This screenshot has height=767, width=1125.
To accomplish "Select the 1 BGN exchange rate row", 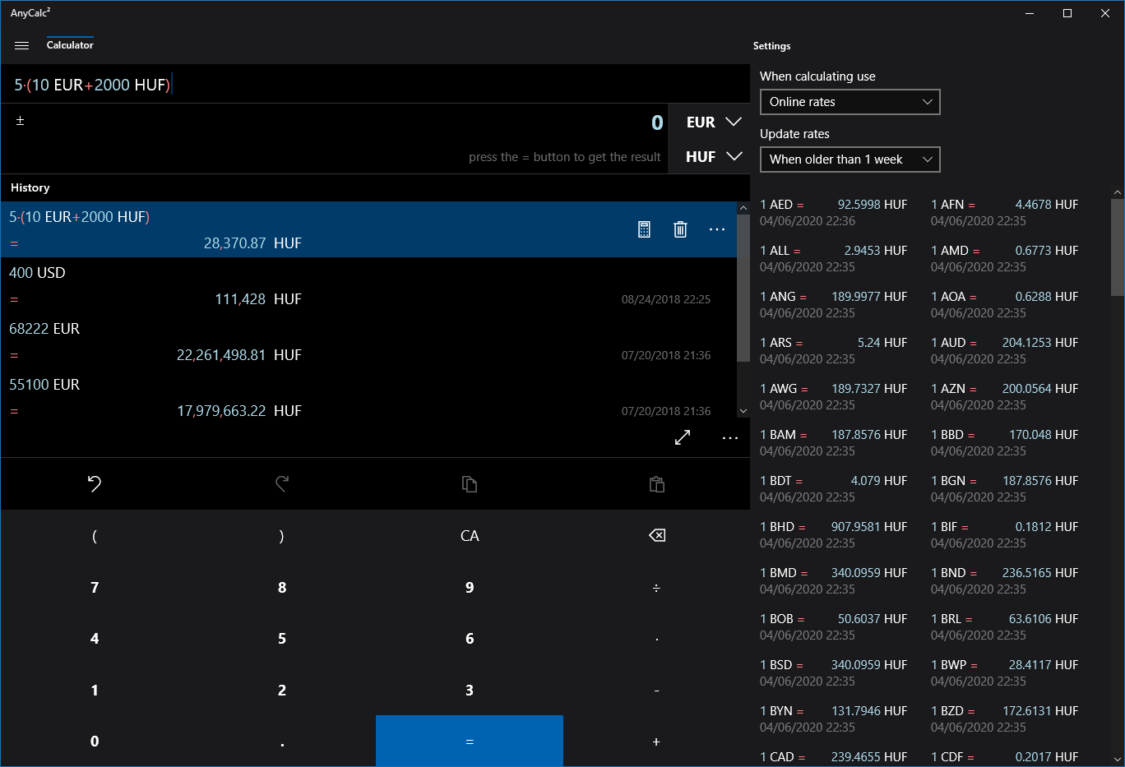I will [1005, 488].
